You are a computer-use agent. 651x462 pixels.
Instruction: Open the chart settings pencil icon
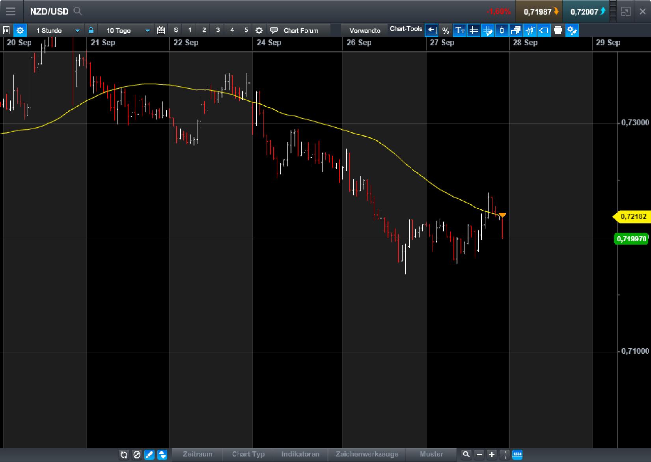(572, 30)
